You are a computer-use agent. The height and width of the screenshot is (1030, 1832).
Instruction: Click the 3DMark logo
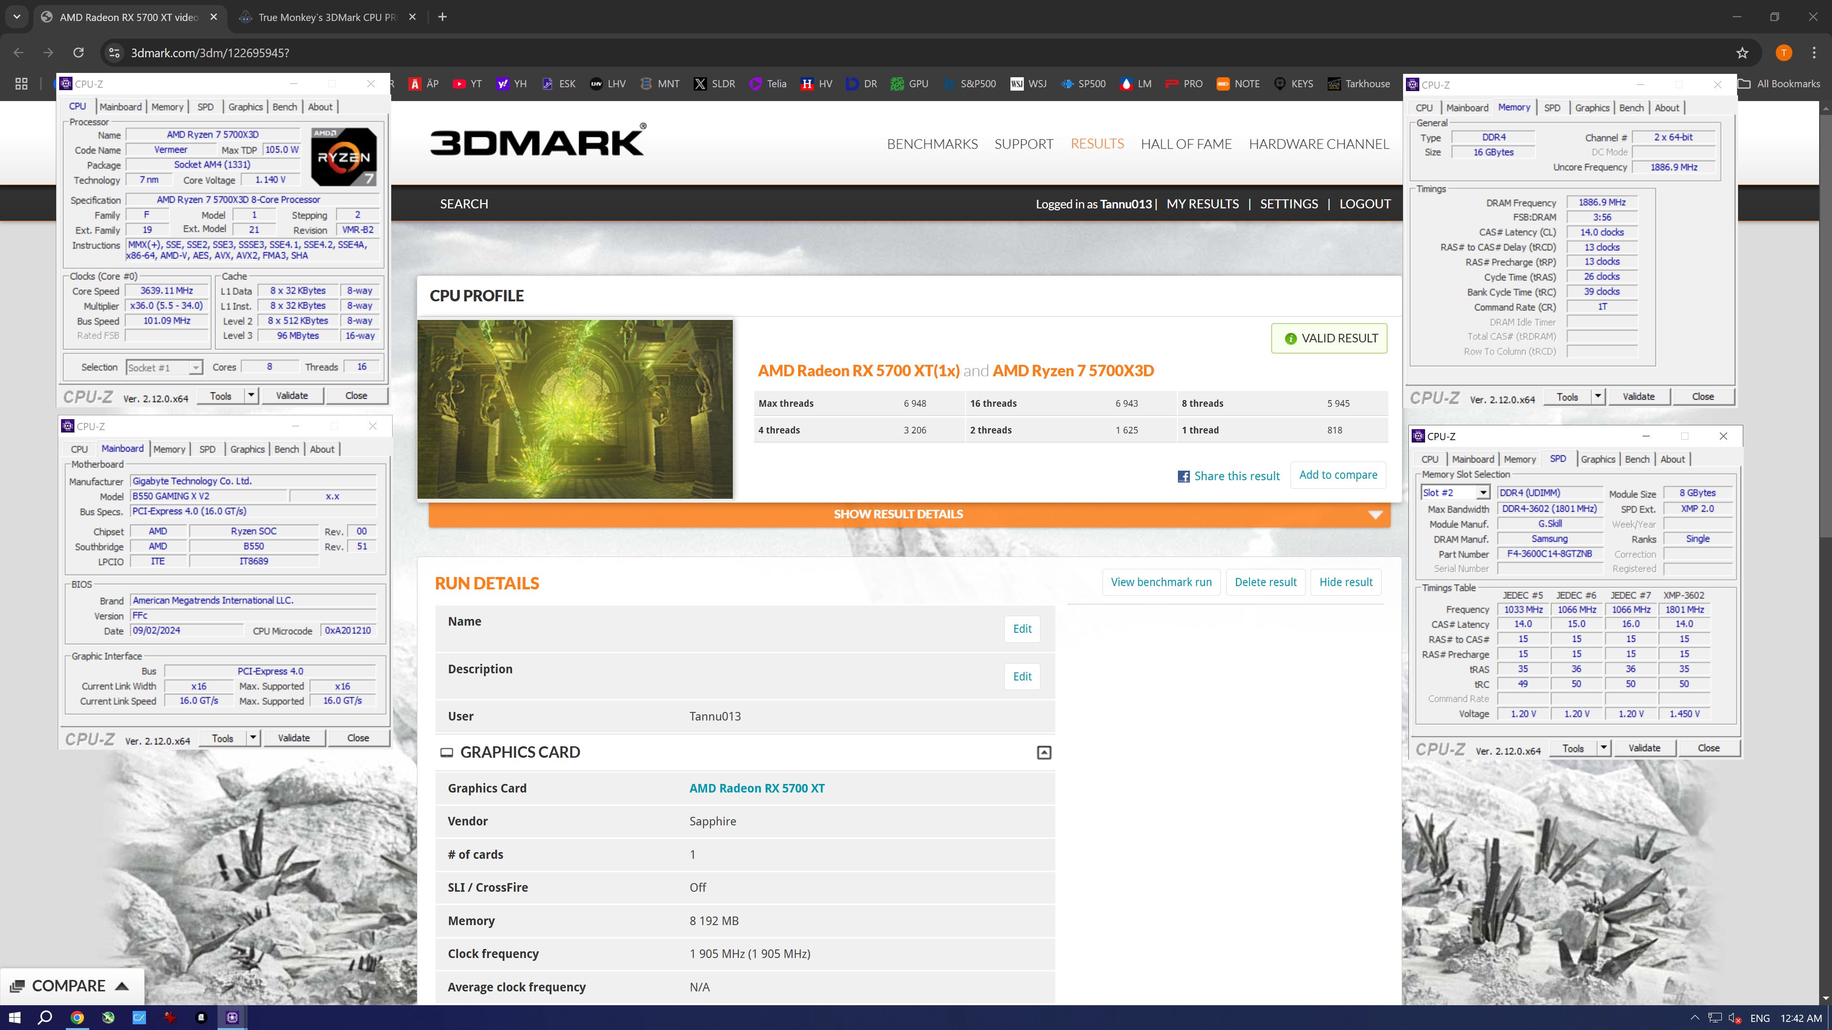(538, 140)
